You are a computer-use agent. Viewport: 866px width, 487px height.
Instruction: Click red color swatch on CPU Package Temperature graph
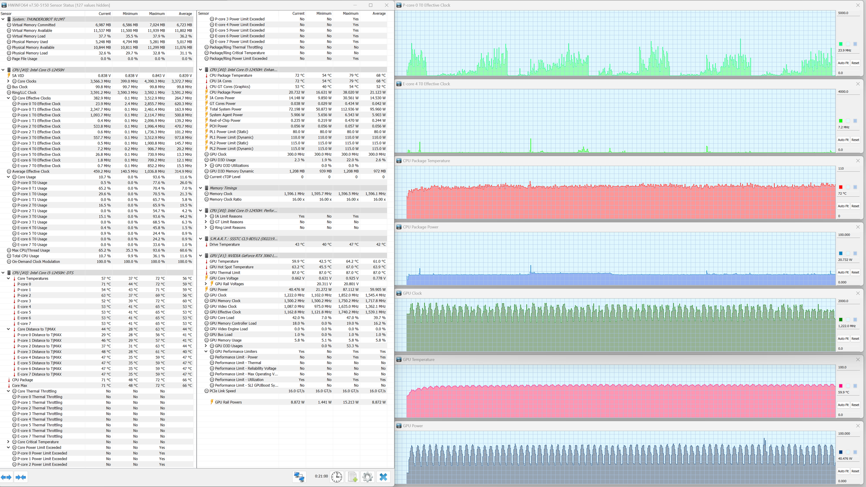click(840, 187)
